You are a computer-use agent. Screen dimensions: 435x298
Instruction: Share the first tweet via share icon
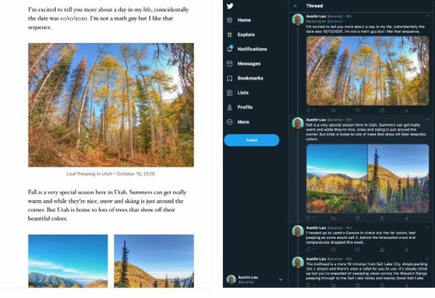click(x=381, y=110)
